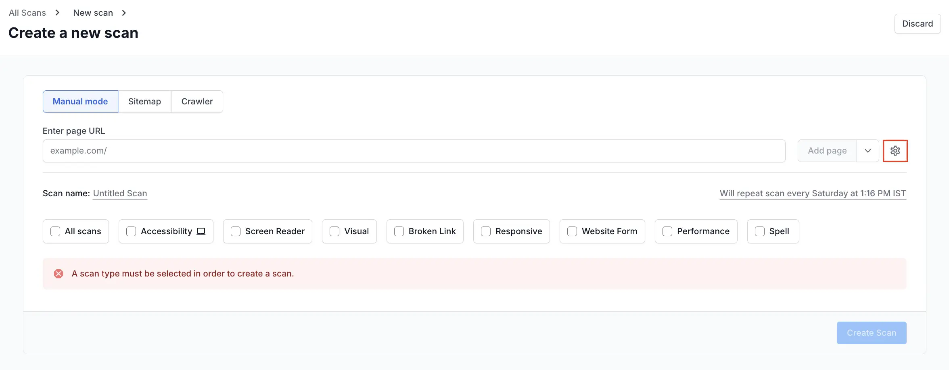Enable the Responsive scan checkbox

(x=486, y=231)
